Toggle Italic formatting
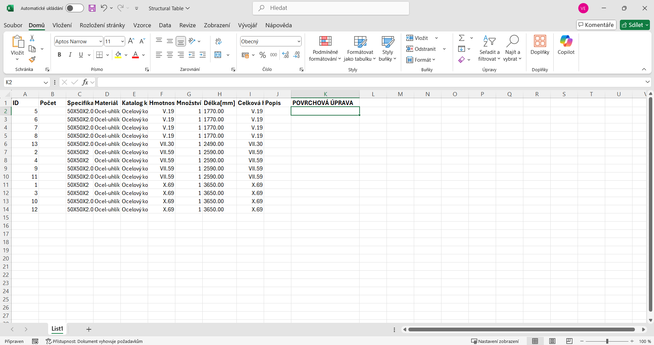Image resolution: width=654 pixels, height=345 pixels. pos(70,55)
